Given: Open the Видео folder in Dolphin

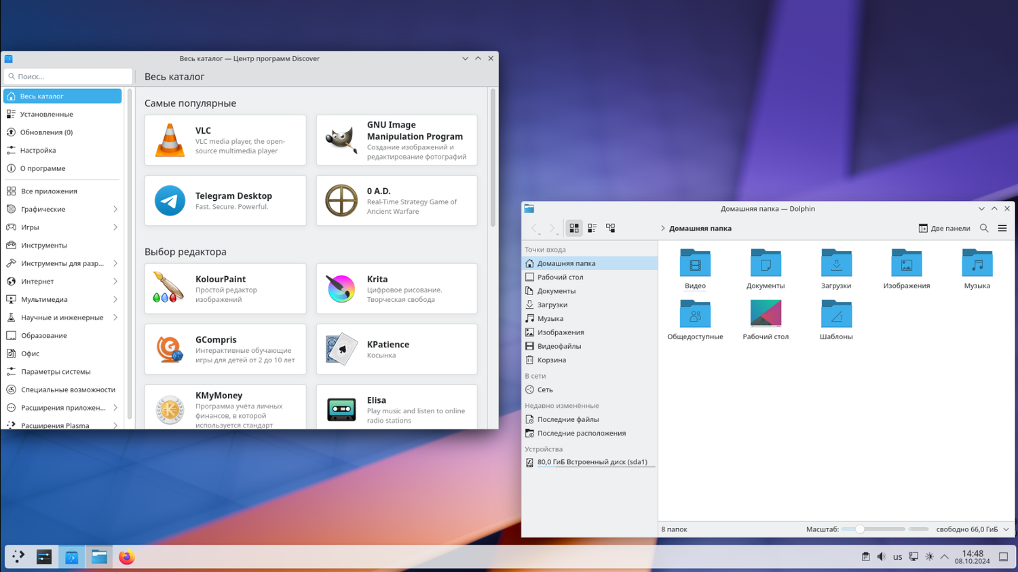Looking at the screenshot, I should pos(695,269).
